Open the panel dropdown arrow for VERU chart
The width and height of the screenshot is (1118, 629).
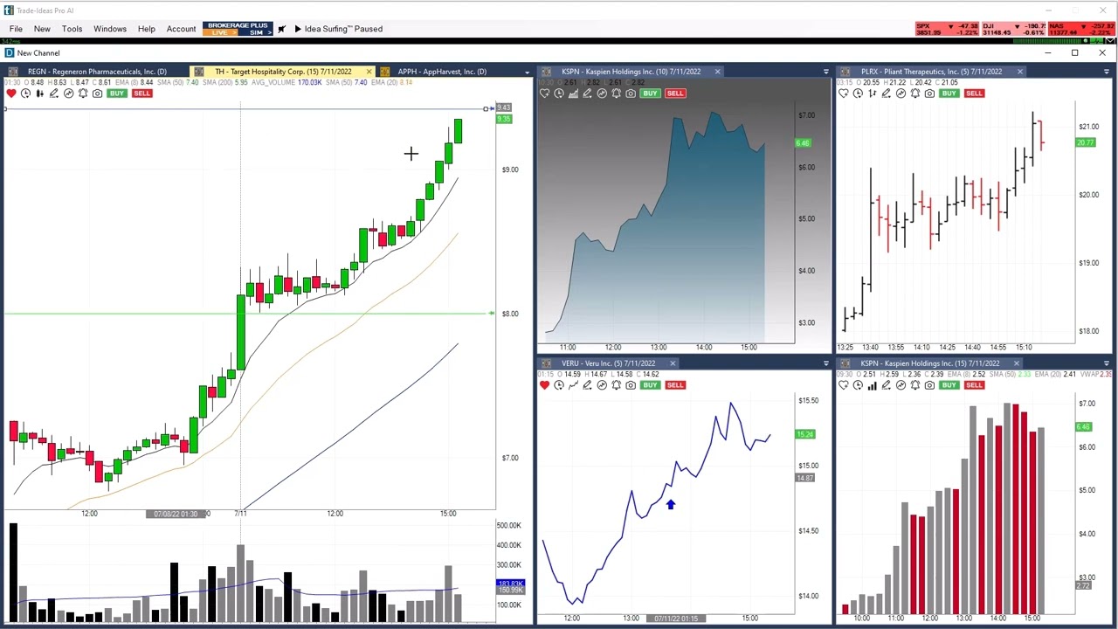[825, 363]
